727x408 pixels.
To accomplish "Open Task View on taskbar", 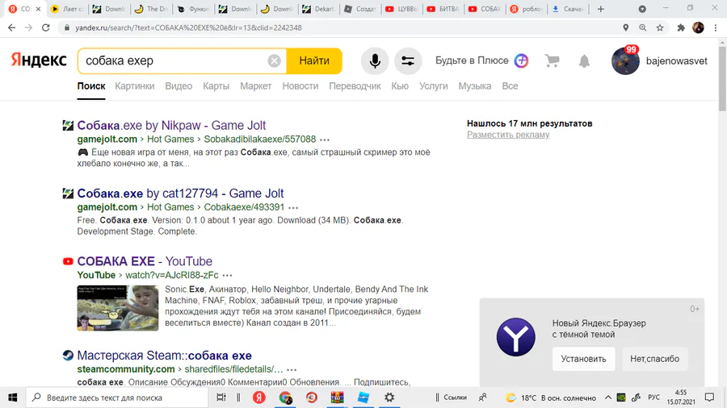I will coord(221,398).
